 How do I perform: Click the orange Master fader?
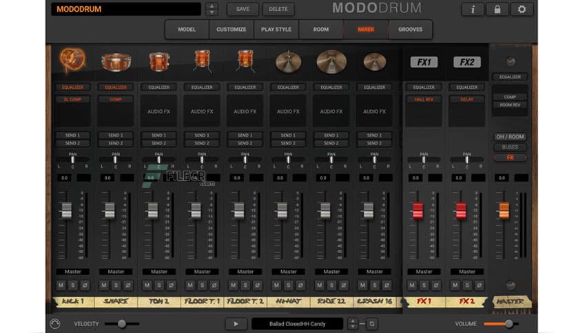[504, 211]
